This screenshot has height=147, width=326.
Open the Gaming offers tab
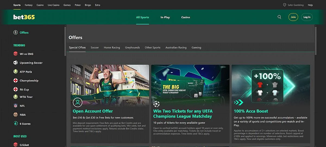pos(196,48)
